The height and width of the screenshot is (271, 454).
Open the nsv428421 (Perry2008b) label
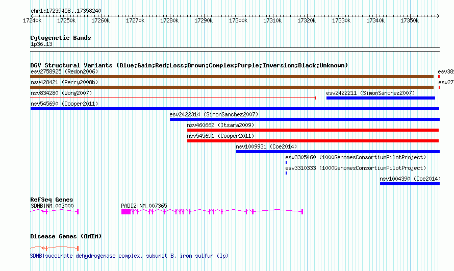64,82
